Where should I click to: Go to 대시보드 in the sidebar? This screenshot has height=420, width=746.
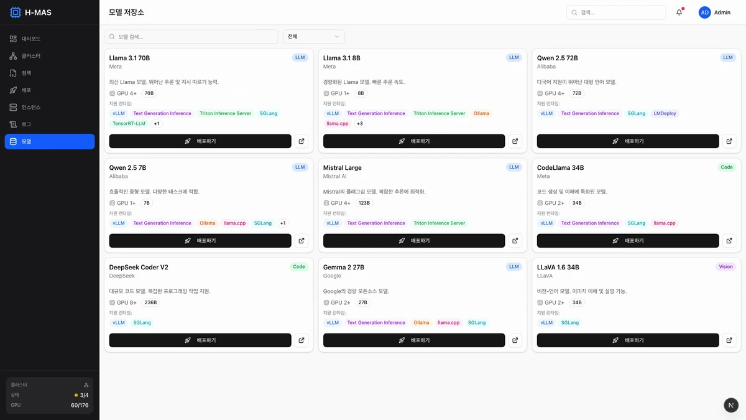point(50,39)
